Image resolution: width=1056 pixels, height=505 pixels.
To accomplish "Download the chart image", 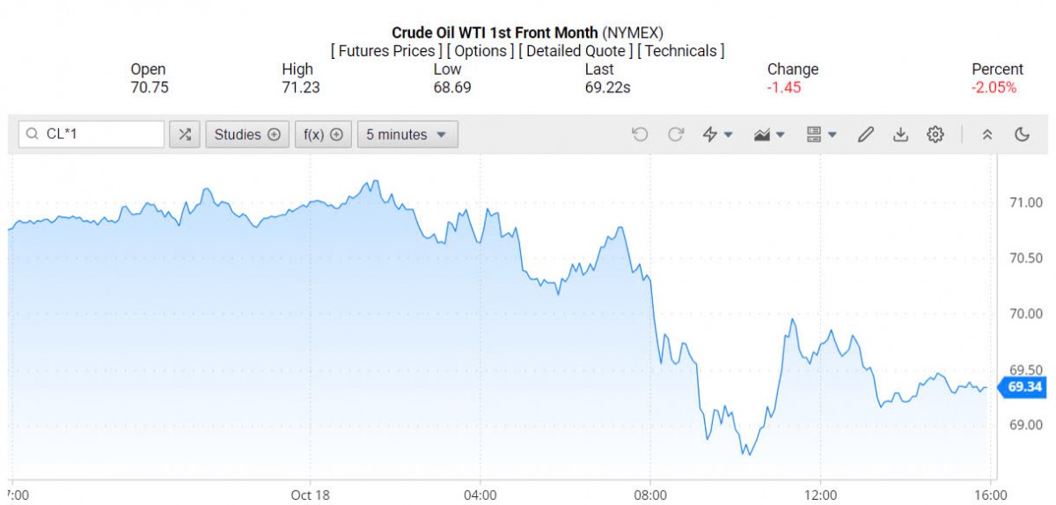I will tap(900, 135).
